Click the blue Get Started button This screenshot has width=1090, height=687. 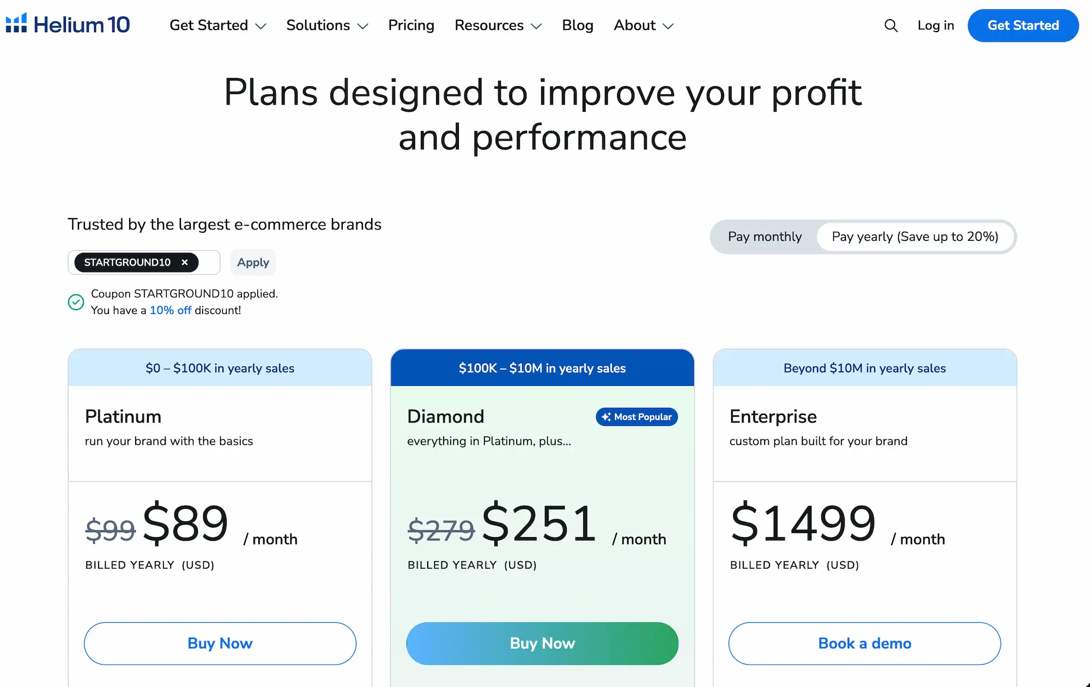(1023, 25)
